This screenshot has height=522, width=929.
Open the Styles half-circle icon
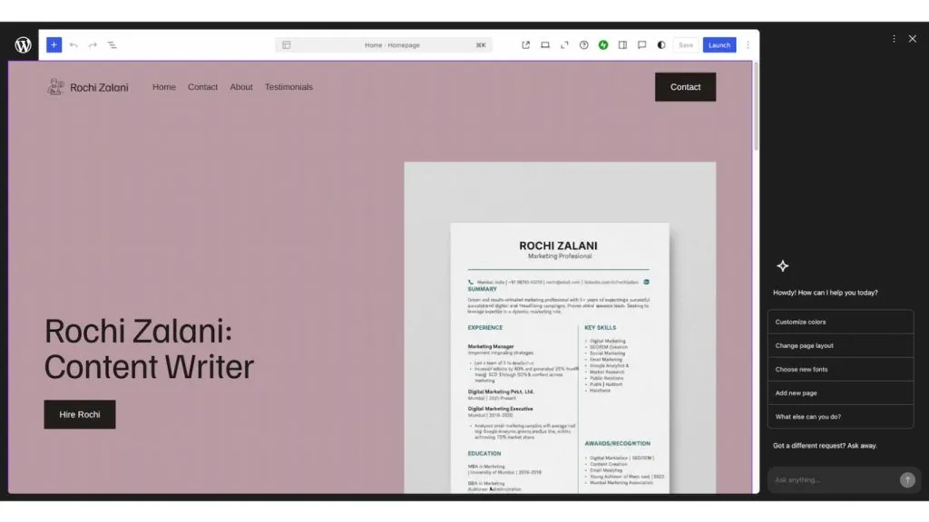661,45
